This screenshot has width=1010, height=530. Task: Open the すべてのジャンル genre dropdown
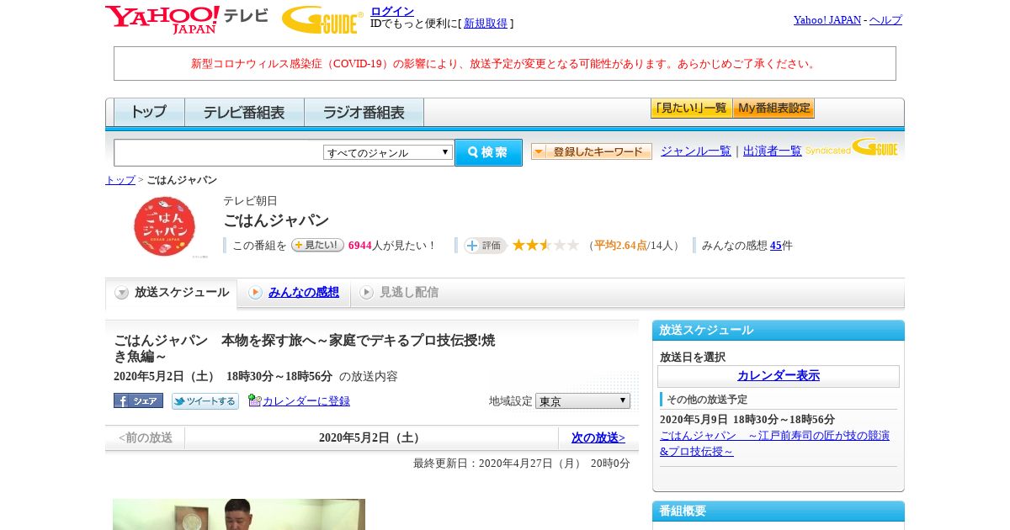388,152
